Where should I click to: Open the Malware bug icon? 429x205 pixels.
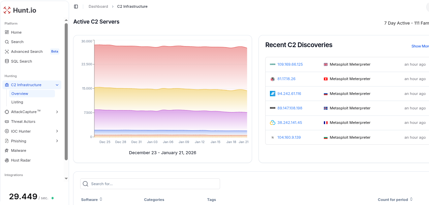coord(7,150)
